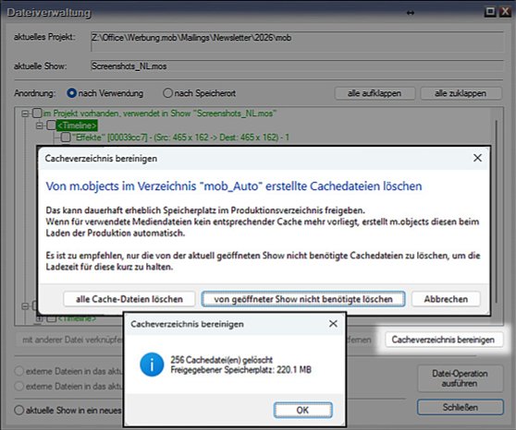The height and width of the screenshot is (430, 516).
Task: Maximize the Dateiverwaltung window
Action: [490, 11]
